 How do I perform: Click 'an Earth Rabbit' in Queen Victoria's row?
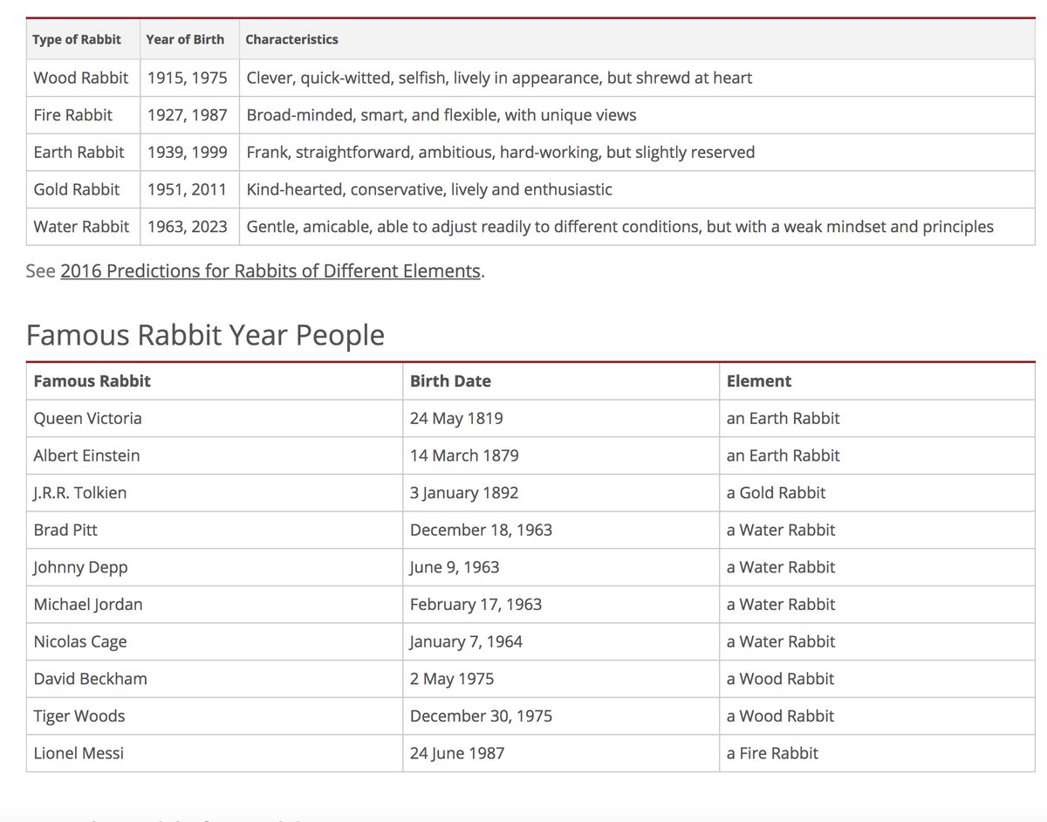point(783,418)
